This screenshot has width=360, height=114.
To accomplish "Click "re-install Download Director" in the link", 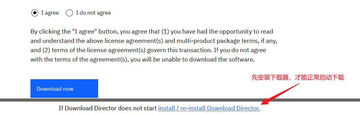I will click(220, 108).
